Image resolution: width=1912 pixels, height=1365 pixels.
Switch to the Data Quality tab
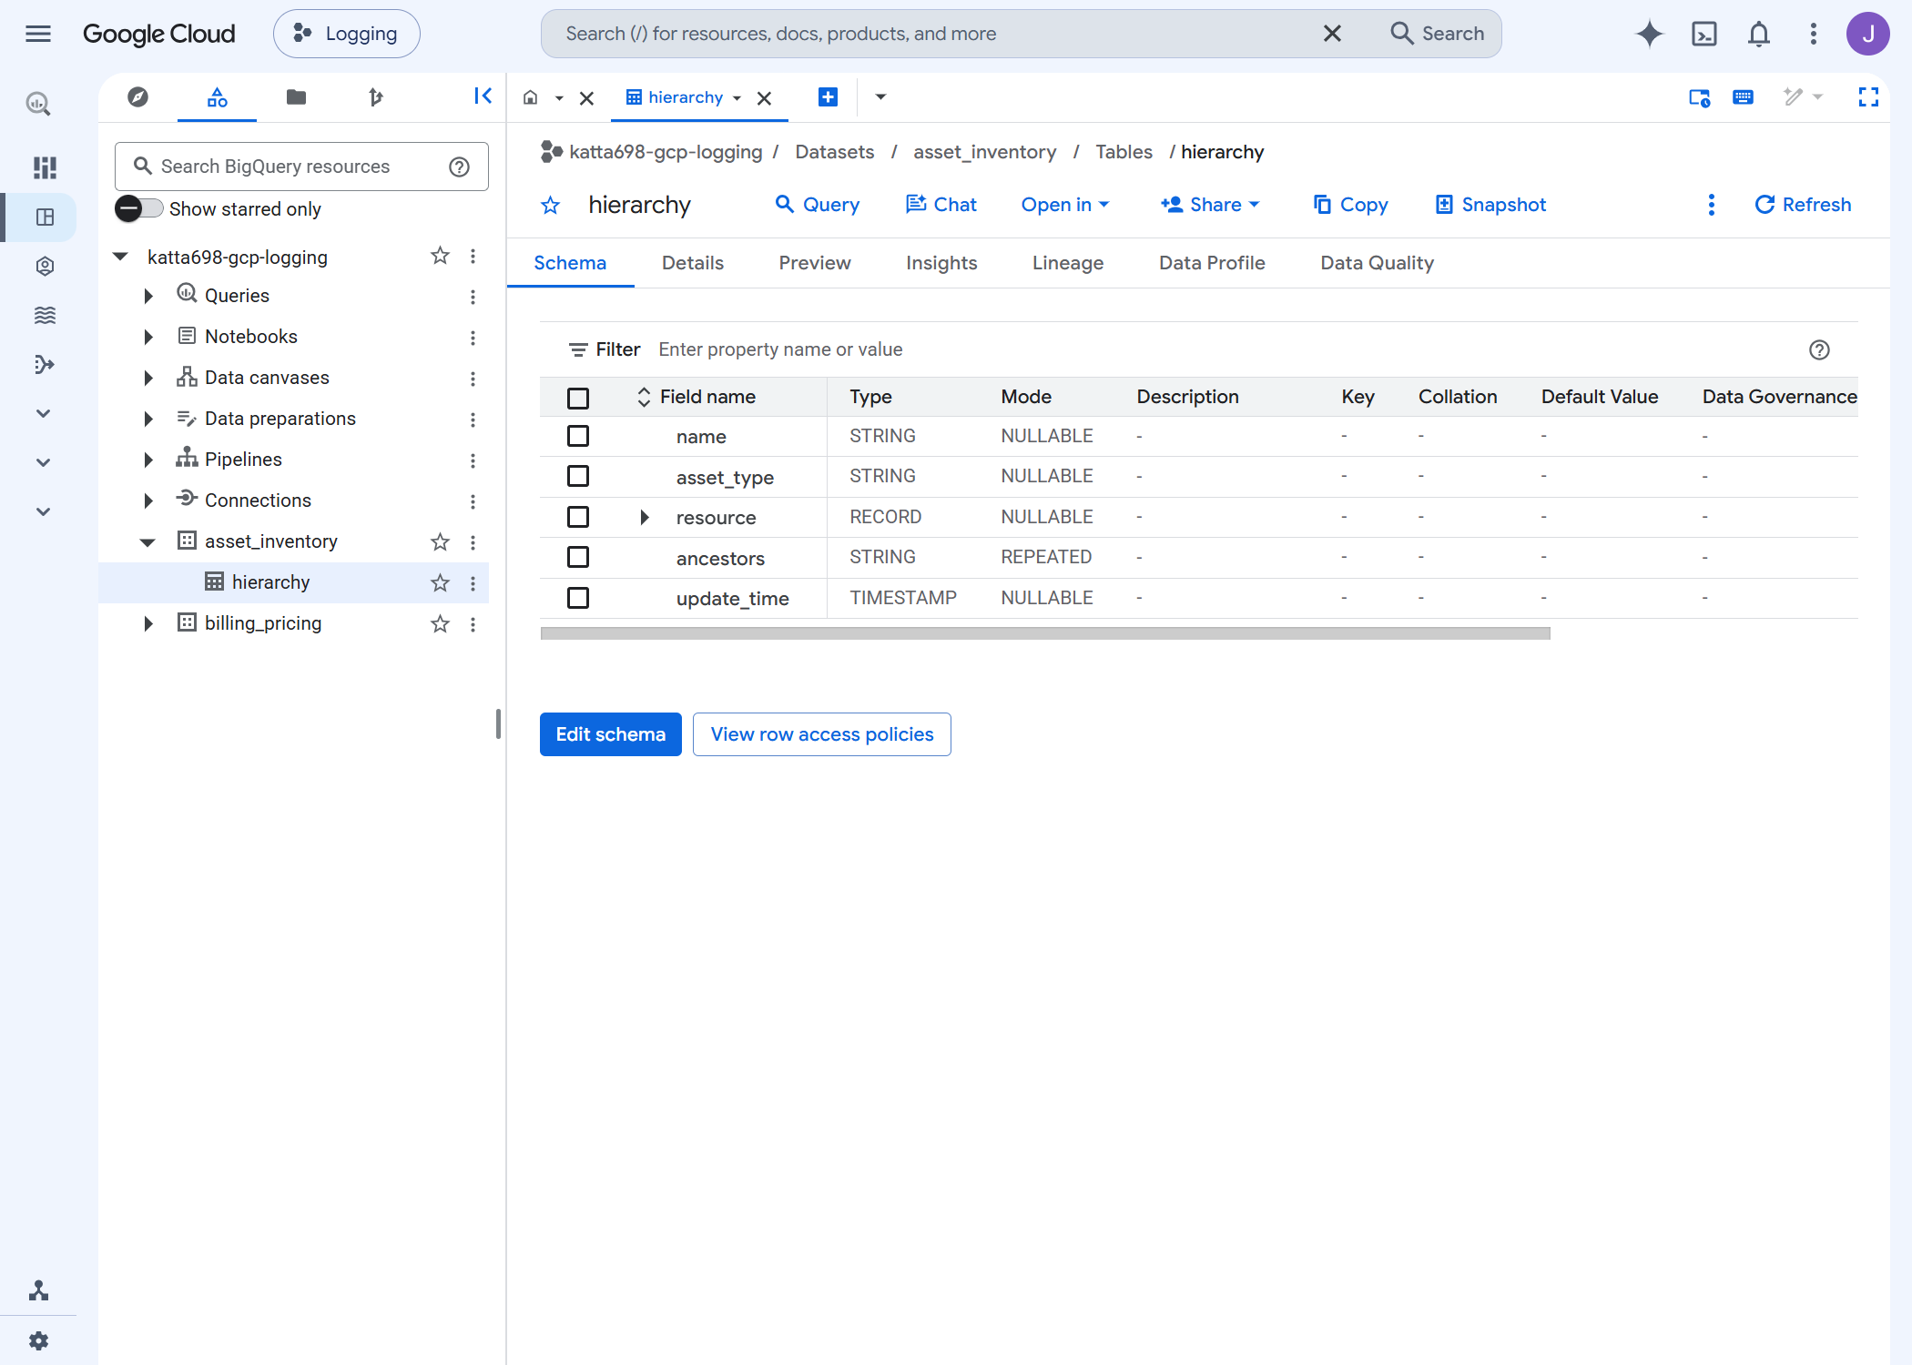click(1377, 263)
